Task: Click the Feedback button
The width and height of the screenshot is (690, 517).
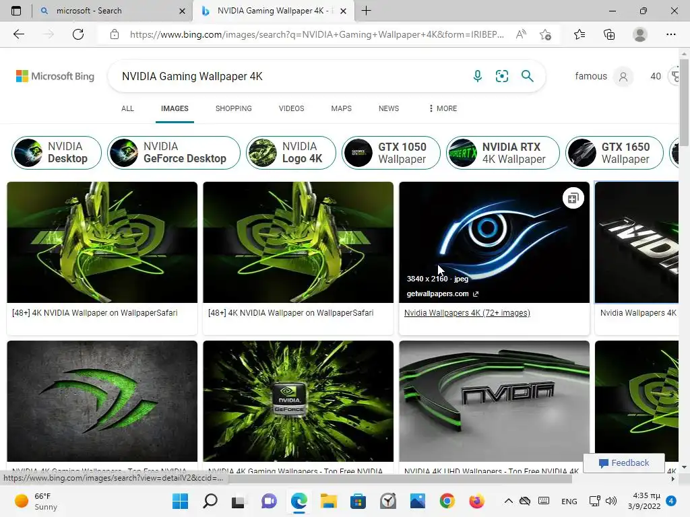Action: (x=624, y=463)
